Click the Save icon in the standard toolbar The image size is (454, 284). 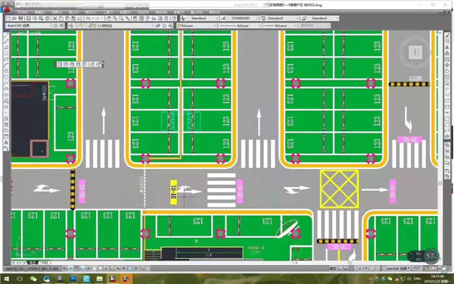pyautogui.click(x=20, y=18)
